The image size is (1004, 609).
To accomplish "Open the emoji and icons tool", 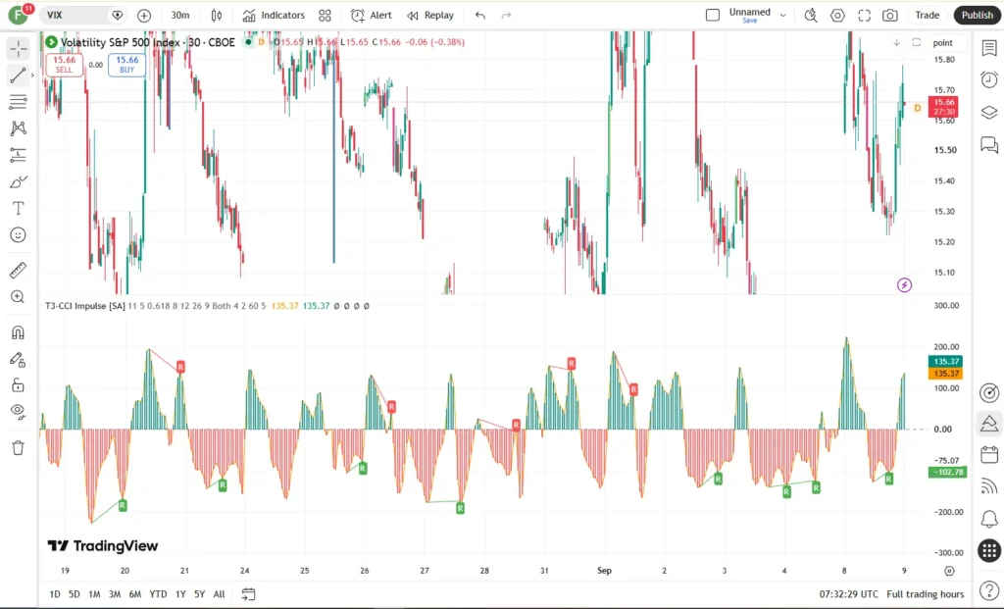I will click(x=18, y=235).
